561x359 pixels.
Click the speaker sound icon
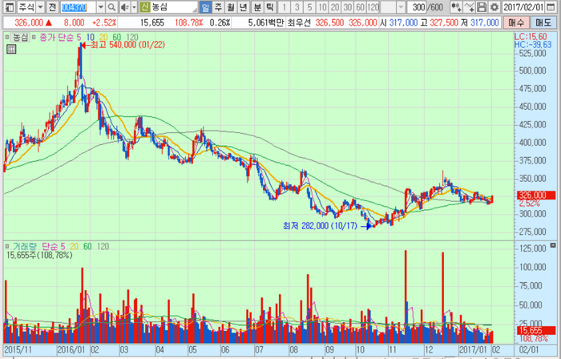coord(125,7)
